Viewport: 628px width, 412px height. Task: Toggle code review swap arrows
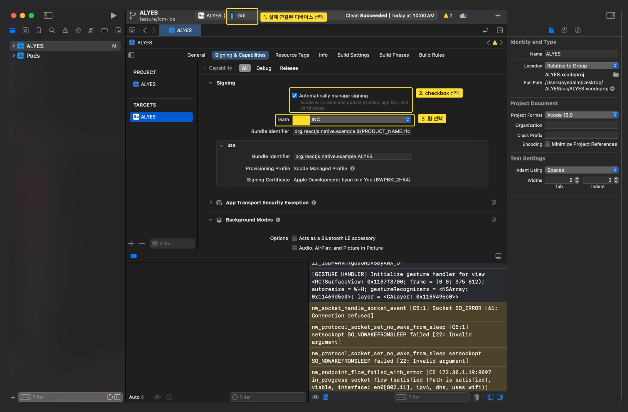click(485, 30)
